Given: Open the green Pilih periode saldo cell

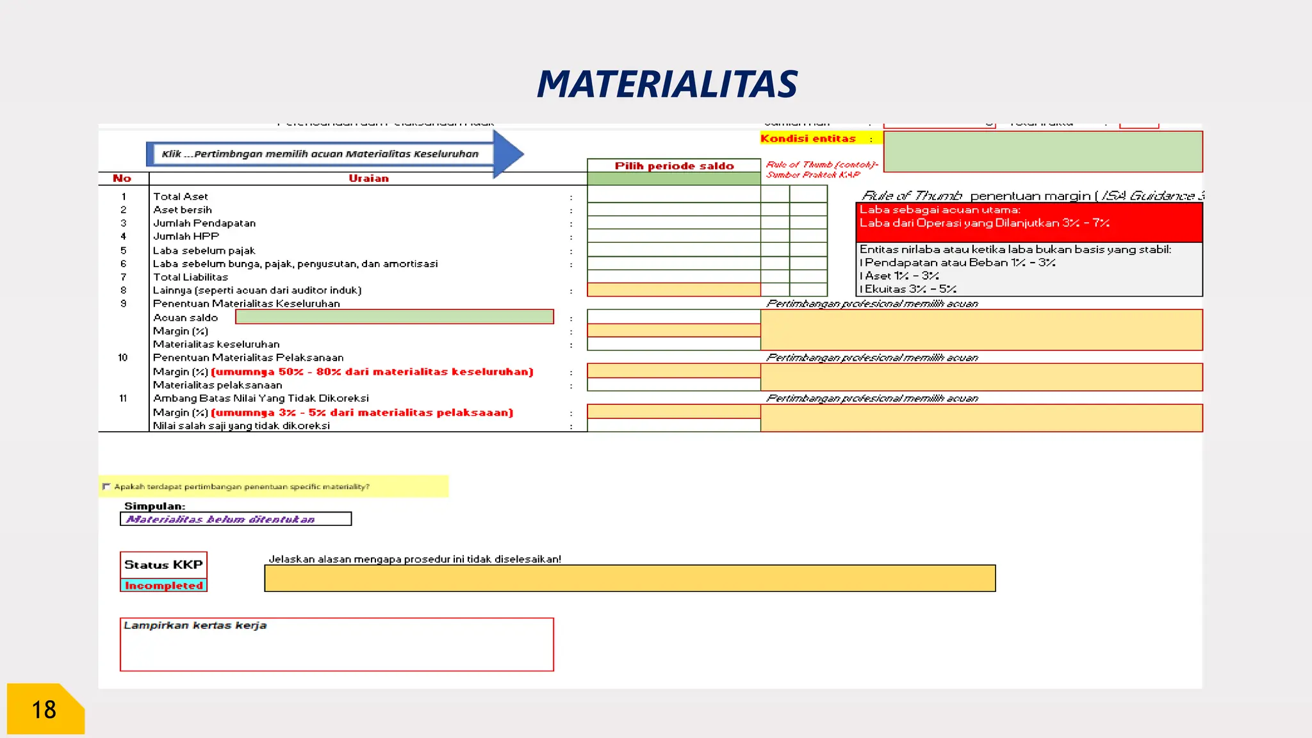Looking at the screenshot, I should tap(673, 179).
